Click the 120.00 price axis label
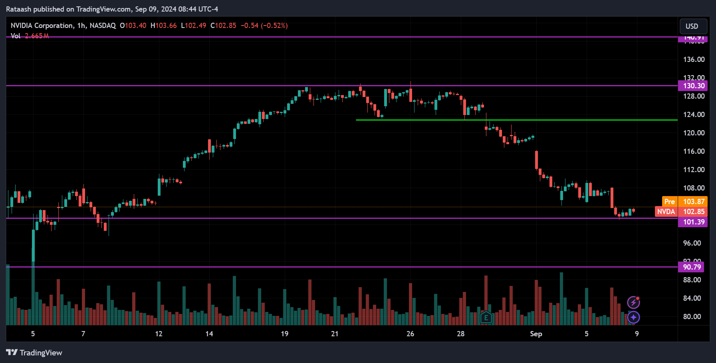The height and width of the screenshot is (363, 716). (x=694, y=133)
